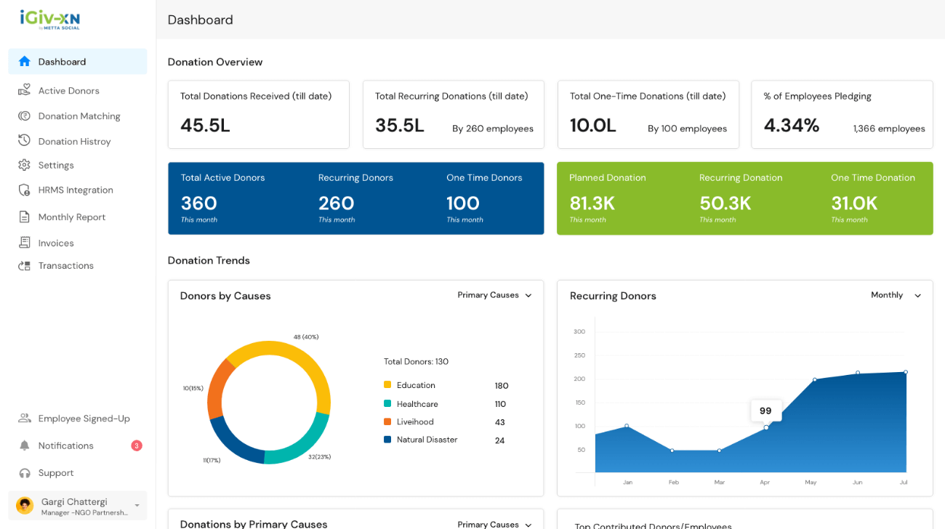
Task: Click the Donation Matching icon
Action: tap(25, 116)
